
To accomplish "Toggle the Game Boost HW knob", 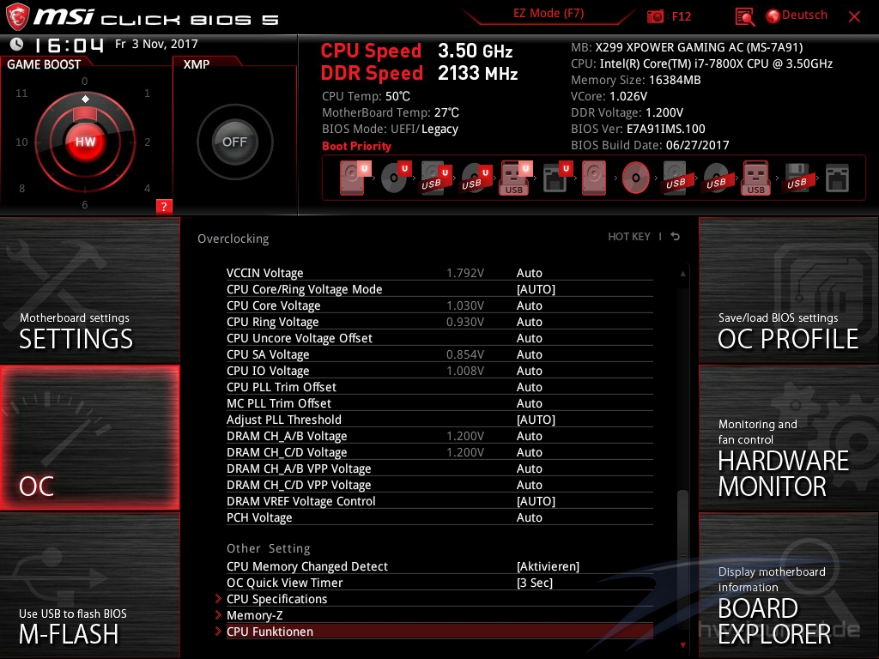I will click(85, 142).
